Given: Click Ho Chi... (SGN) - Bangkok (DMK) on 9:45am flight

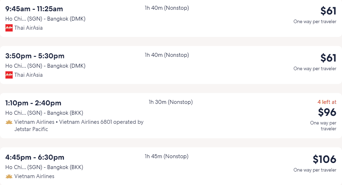Looking at the screenshot, I should click(x=45, y=19).
